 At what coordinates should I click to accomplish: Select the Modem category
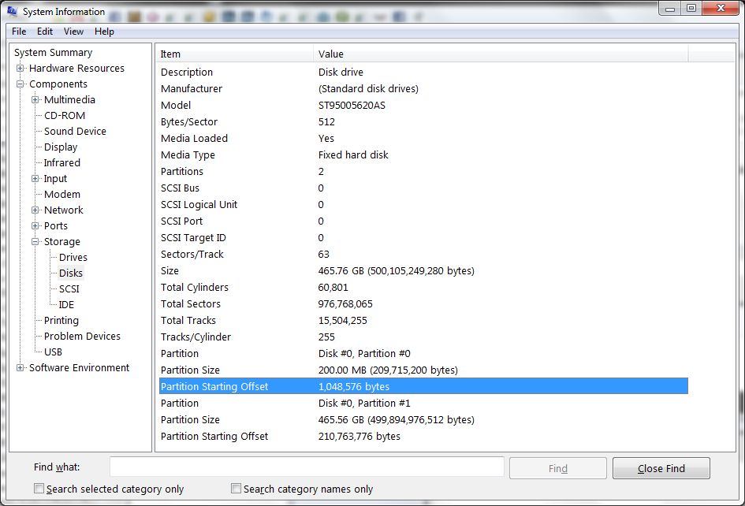point(62,195)
